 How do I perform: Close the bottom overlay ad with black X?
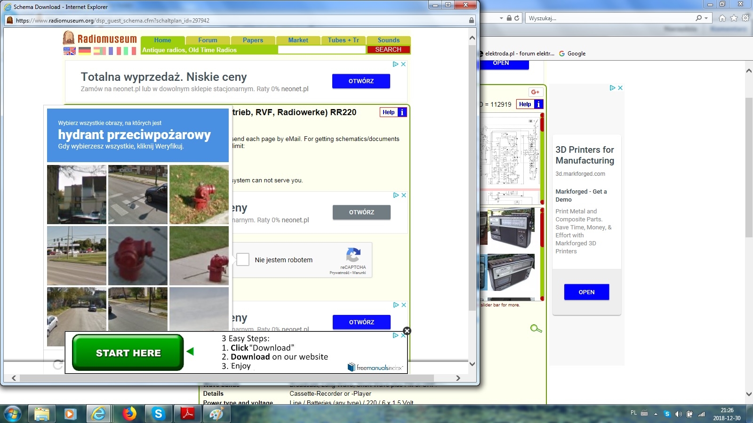point(407,331)
